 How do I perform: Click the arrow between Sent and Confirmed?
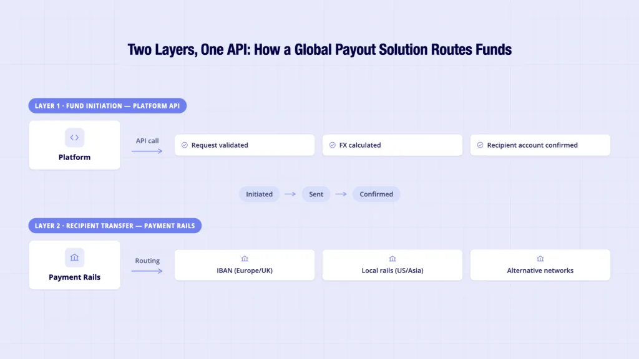pyautogui.click(x=341, y=194)
